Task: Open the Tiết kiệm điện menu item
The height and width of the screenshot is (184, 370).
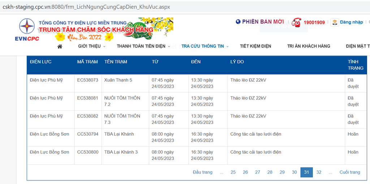Action: coord(255,46)
